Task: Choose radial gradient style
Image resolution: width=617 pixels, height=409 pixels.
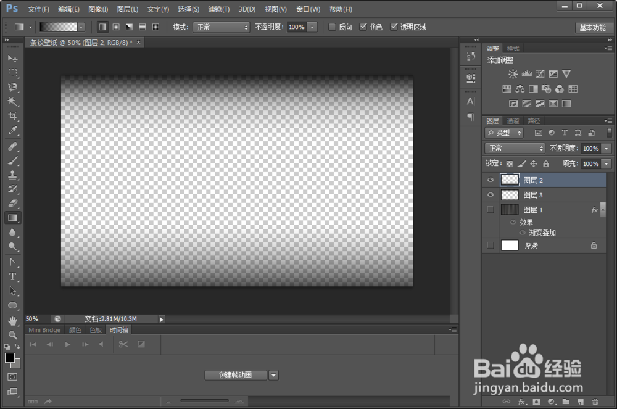Action: [116, 27]
